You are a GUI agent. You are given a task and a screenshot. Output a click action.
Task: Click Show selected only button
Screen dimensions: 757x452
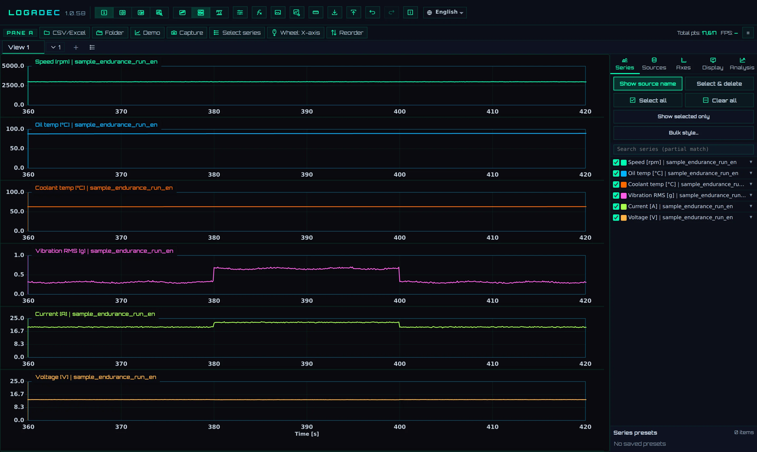[683, 116]
